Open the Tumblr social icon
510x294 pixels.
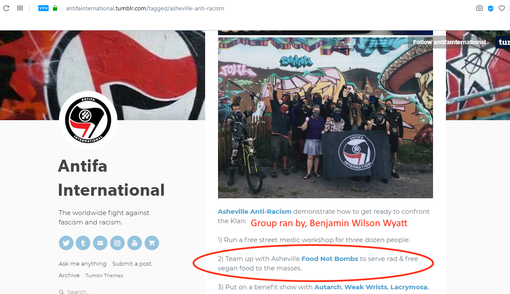coord(83,243)
